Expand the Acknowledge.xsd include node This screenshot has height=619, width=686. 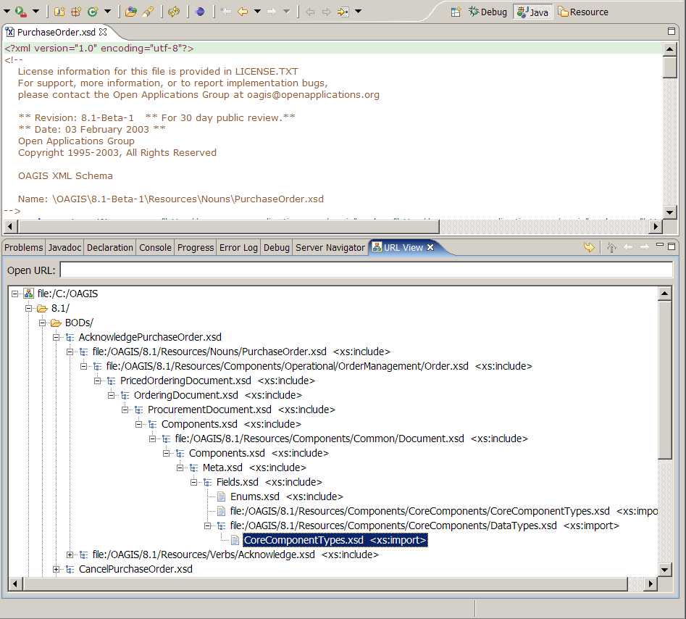pyautogui.click(x=71, y=554)
